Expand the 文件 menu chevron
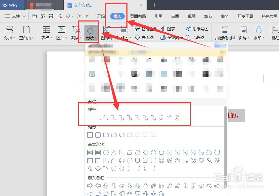This screenshot has width=279, height=196. coord(23,16)
